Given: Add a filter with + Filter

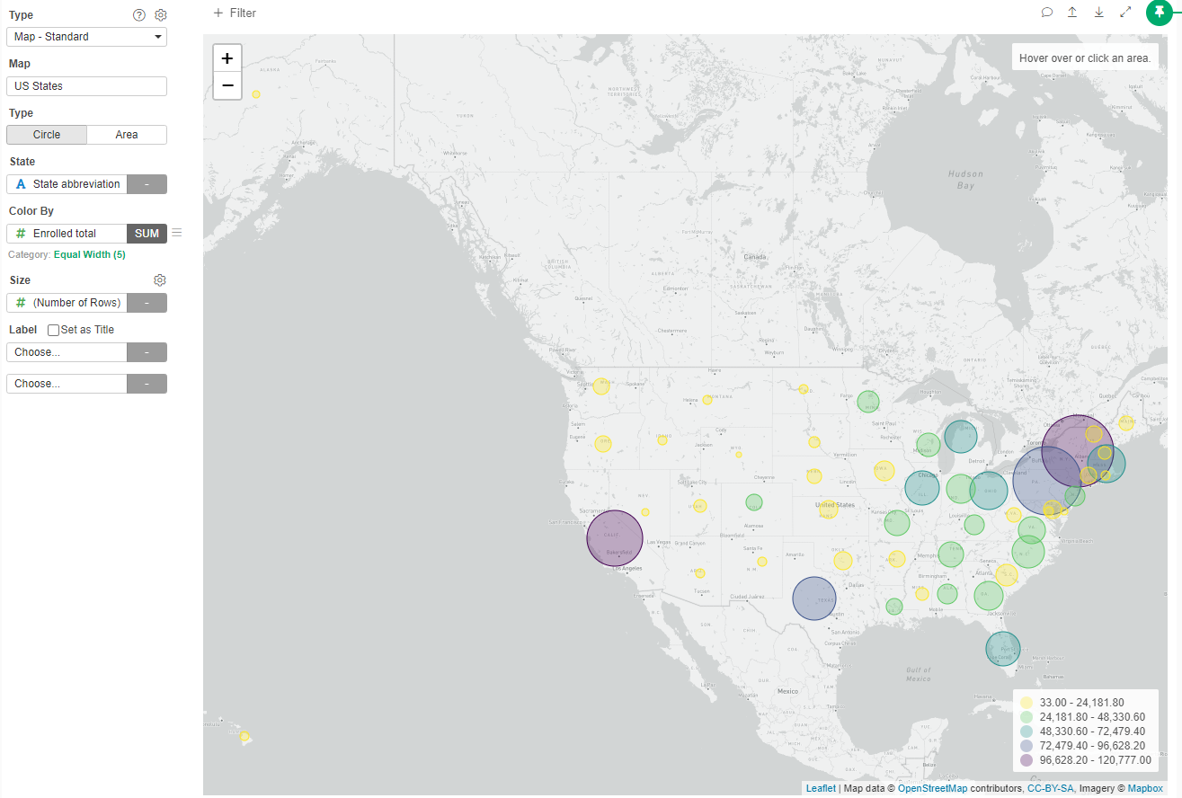Looking at the screenshot, I should pos(235,13).
